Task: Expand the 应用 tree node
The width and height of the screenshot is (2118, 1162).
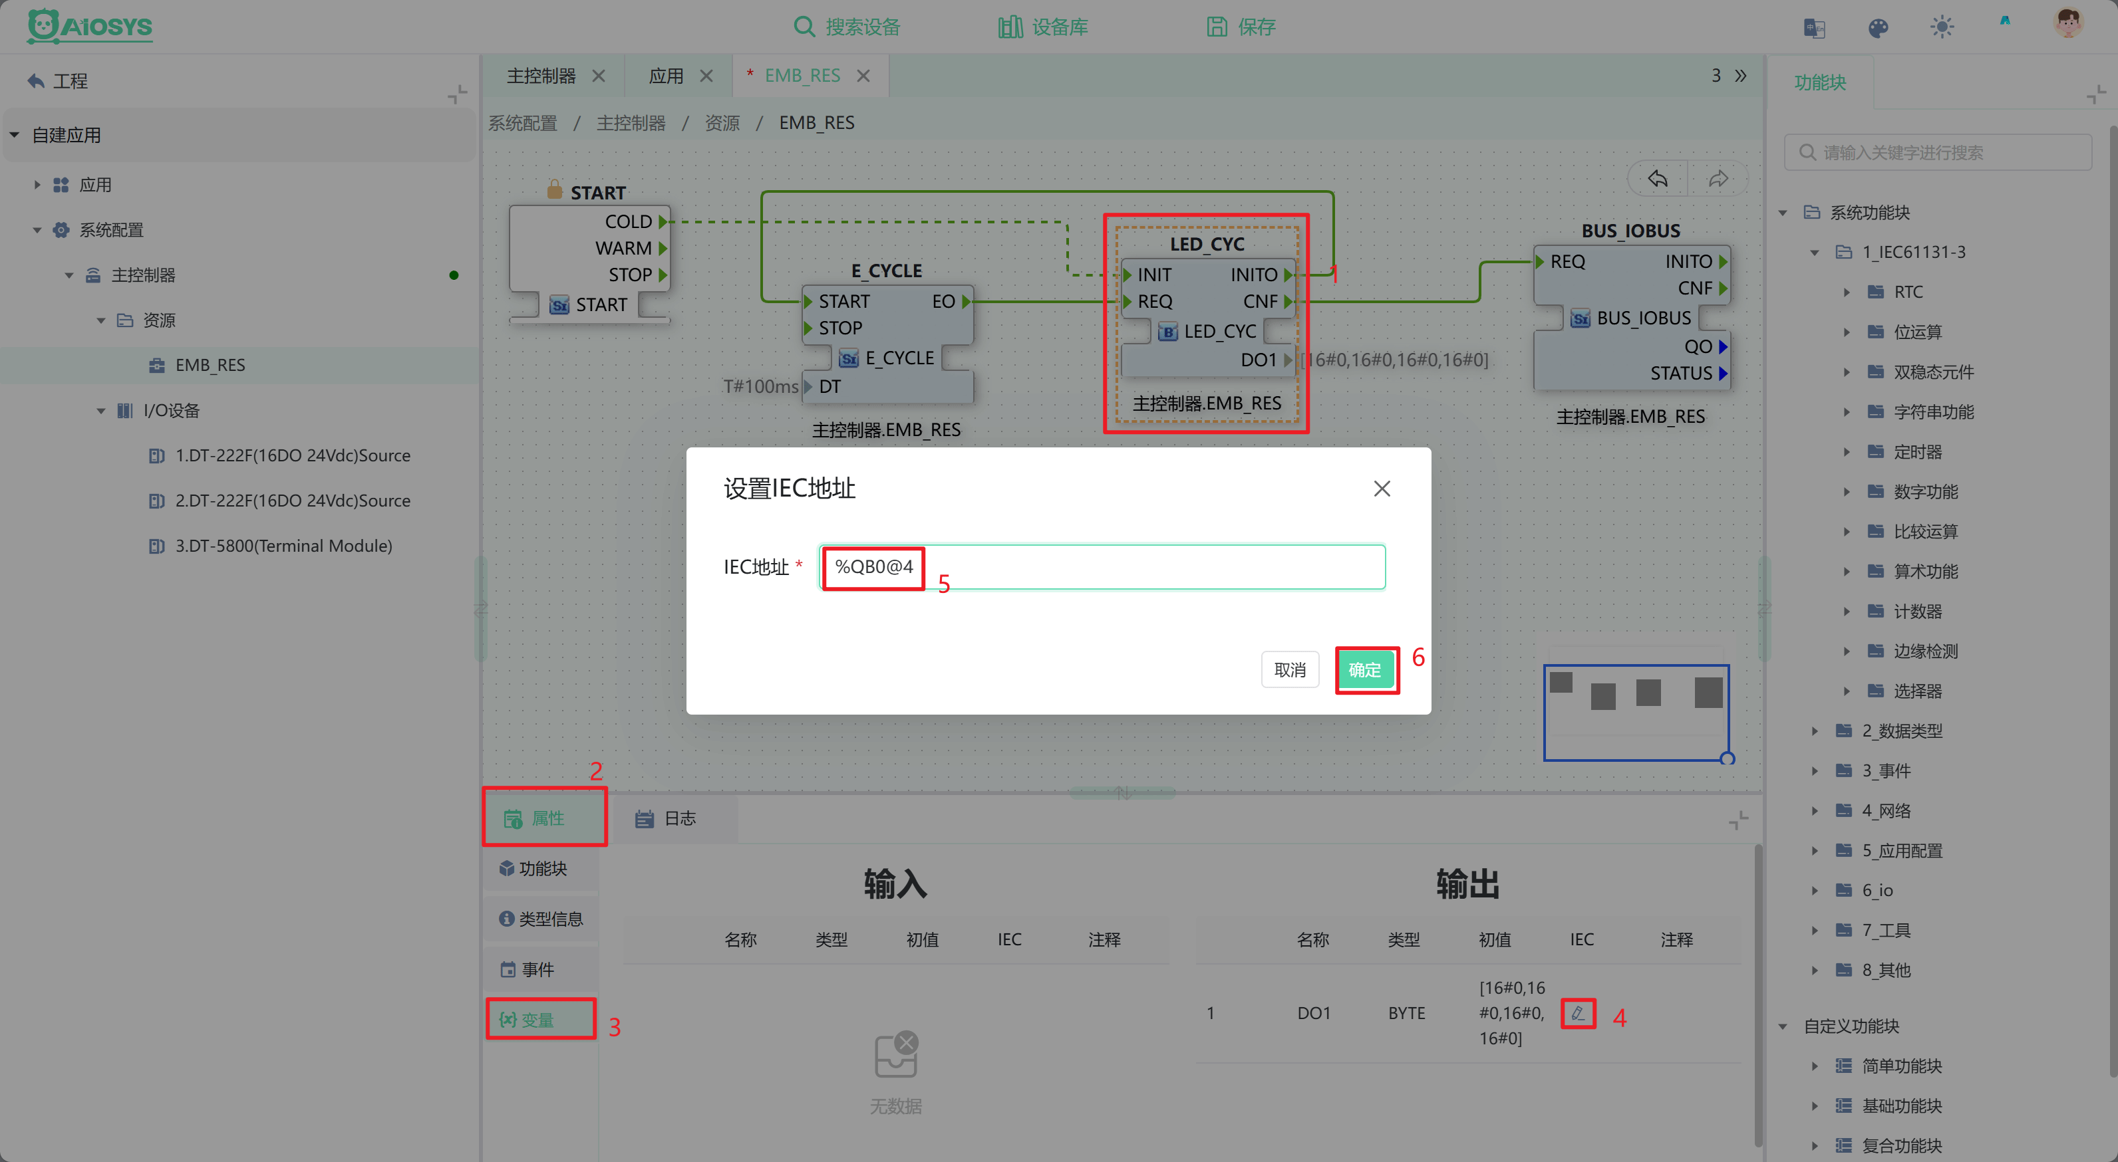Action: pos(37,185)
